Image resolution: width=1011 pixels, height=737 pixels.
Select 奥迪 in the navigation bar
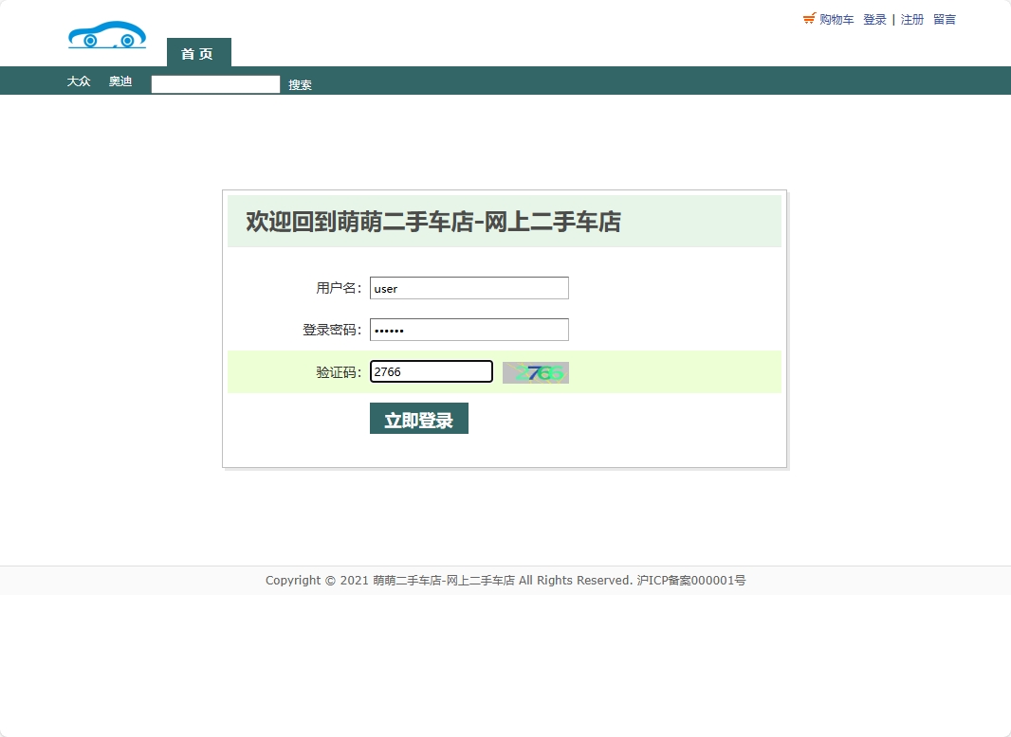pyautogui.click(x=119, y=81)
